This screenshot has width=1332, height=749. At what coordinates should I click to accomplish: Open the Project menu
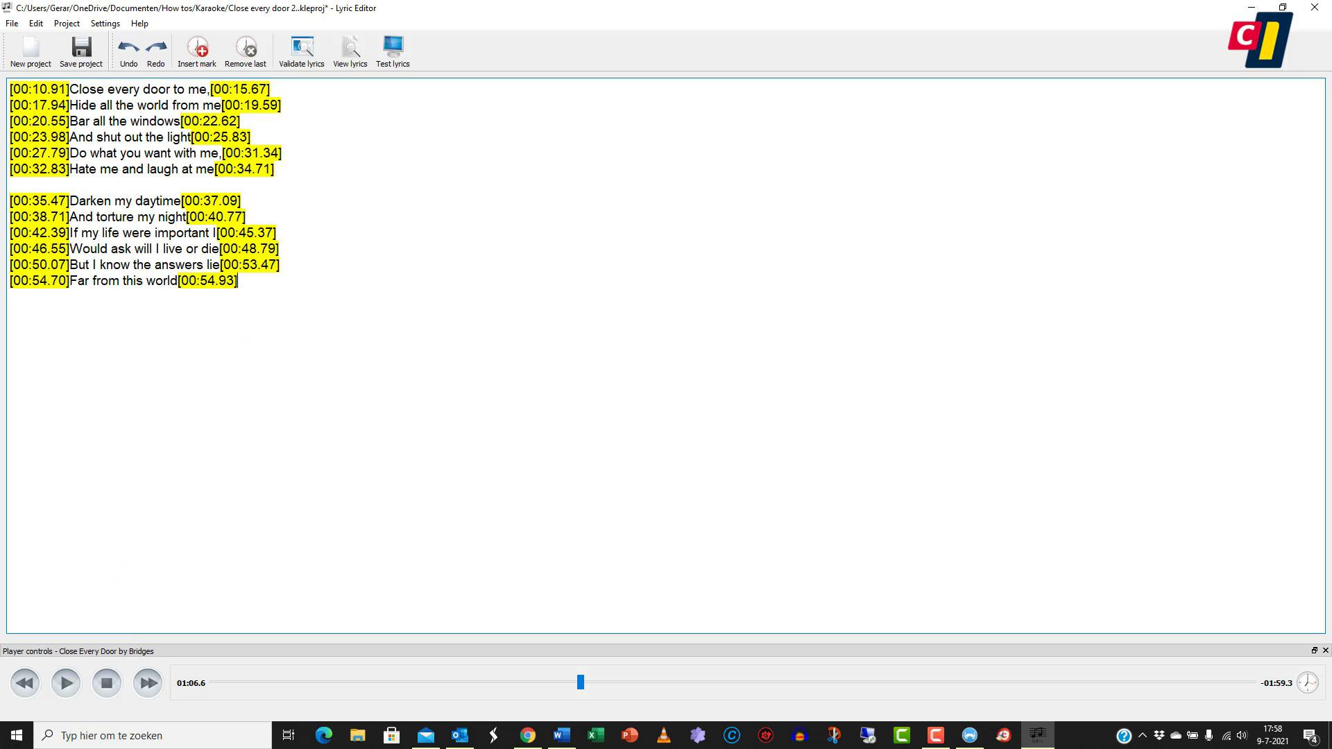(x=66, y=23)
